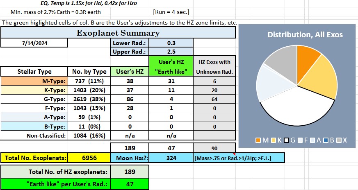This screenshot has width=358, height=190.
Task: Select '"Earth like" per User's Rad.:' label
Action: [x=56, y=183]
